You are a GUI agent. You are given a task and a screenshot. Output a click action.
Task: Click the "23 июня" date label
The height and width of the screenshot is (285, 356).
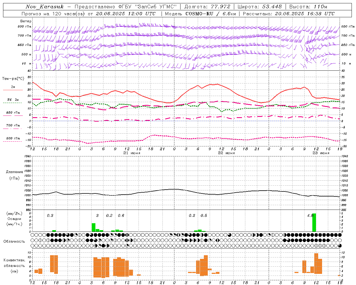click(x=321, y=153)
